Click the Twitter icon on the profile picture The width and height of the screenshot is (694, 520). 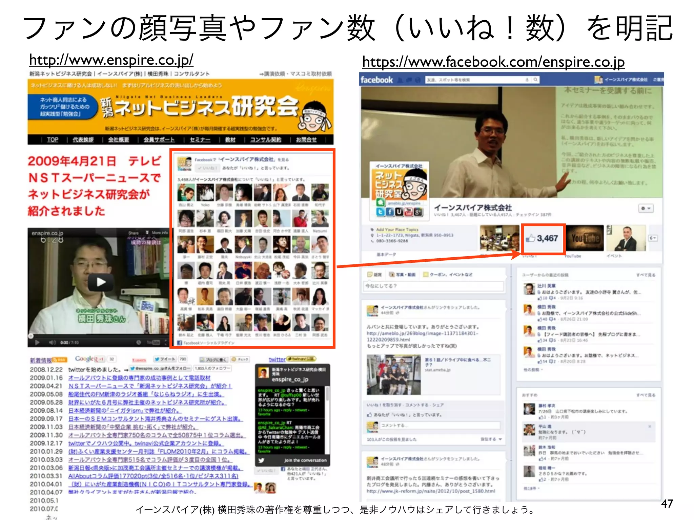[381, 212]
